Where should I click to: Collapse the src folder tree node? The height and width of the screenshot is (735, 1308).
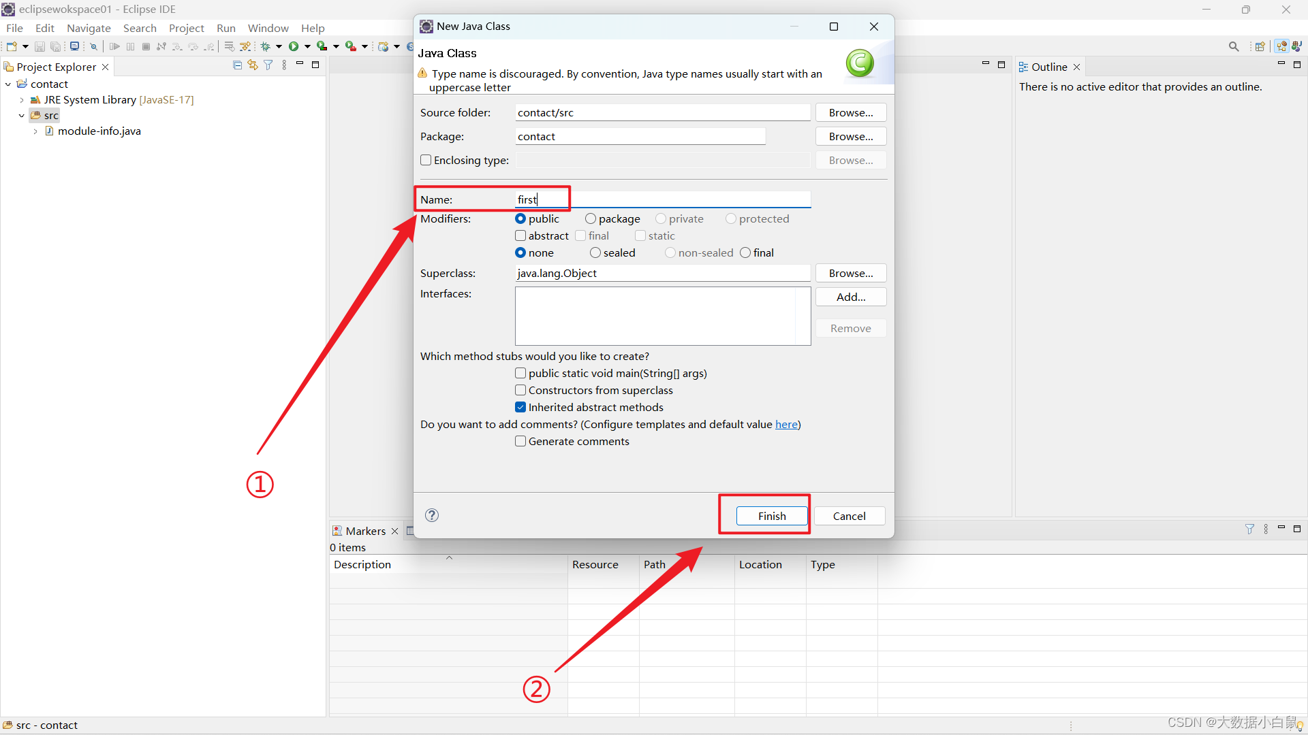(x=22, y=116)
